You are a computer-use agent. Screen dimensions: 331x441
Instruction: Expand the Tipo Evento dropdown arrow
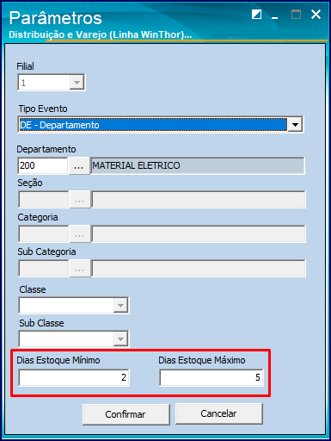pyautogui.click(x=295, y=125)
